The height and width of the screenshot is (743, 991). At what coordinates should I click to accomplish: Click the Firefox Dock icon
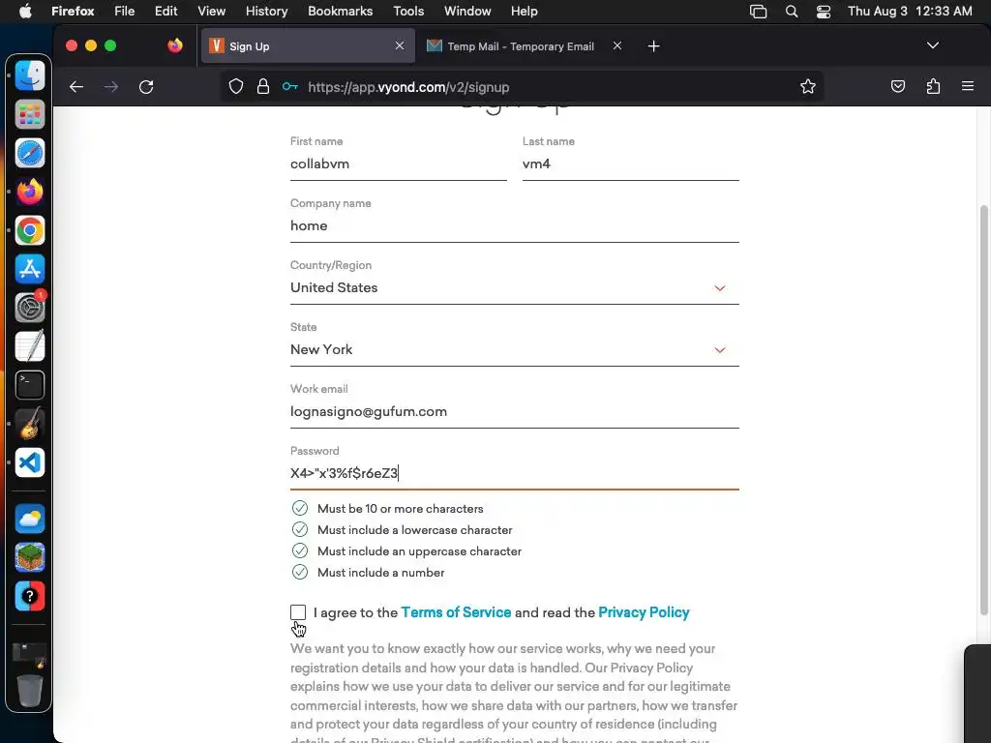coord(30,193)
